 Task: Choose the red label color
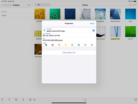point(52,45)
